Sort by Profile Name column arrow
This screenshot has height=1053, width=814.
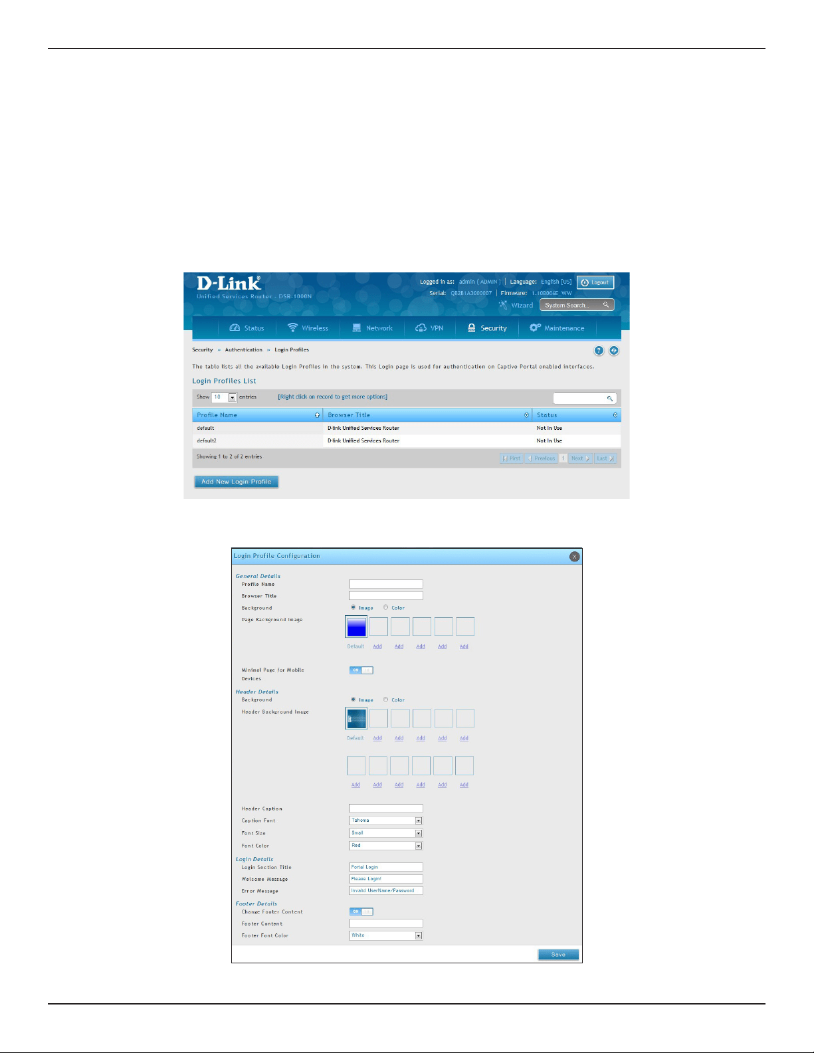(x=317, y=415)
